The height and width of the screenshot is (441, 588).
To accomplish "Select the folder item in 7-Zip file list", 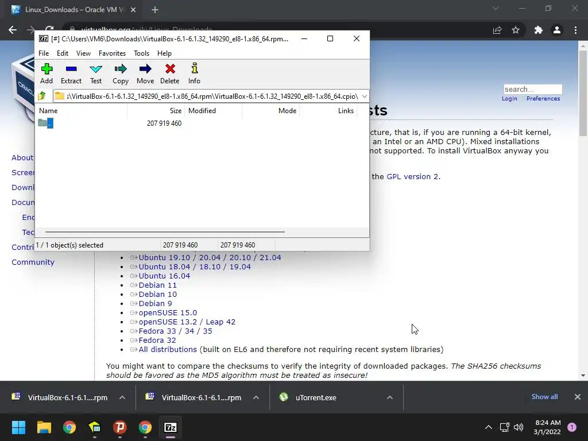I will (x=46, y=123).
